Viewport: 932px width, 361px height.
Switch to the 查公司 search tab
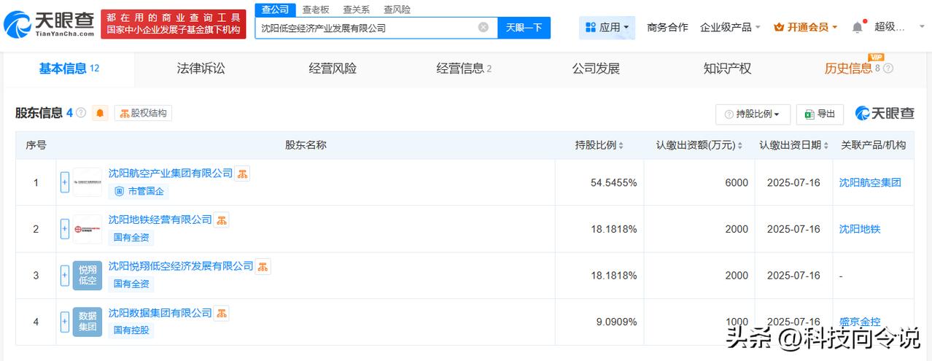pyautogui.click(x=276, y=9)
